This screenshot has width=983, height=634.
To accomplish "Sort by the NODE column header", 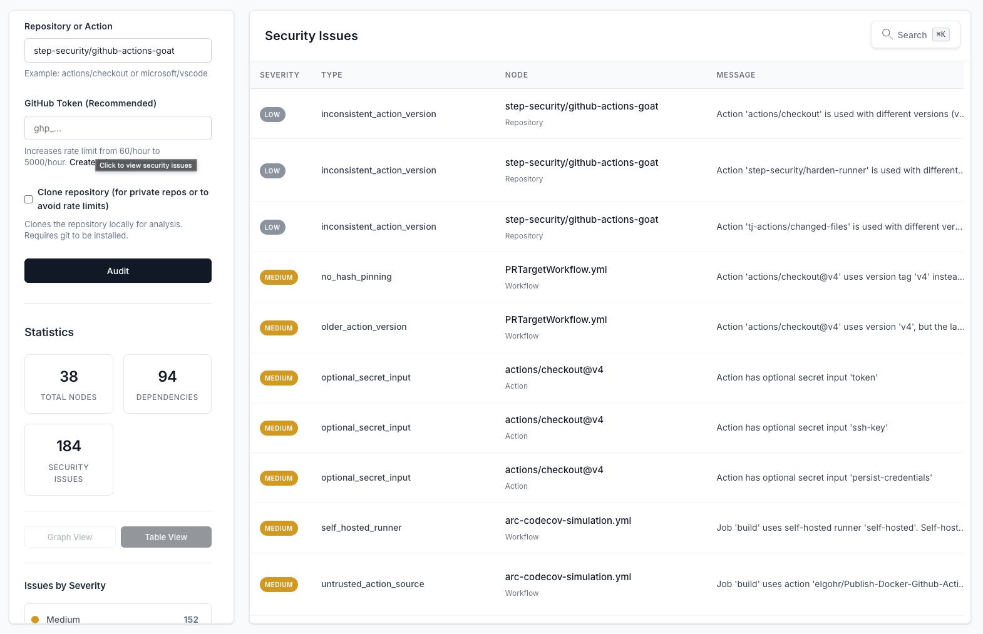I will (x=517, y=75).
